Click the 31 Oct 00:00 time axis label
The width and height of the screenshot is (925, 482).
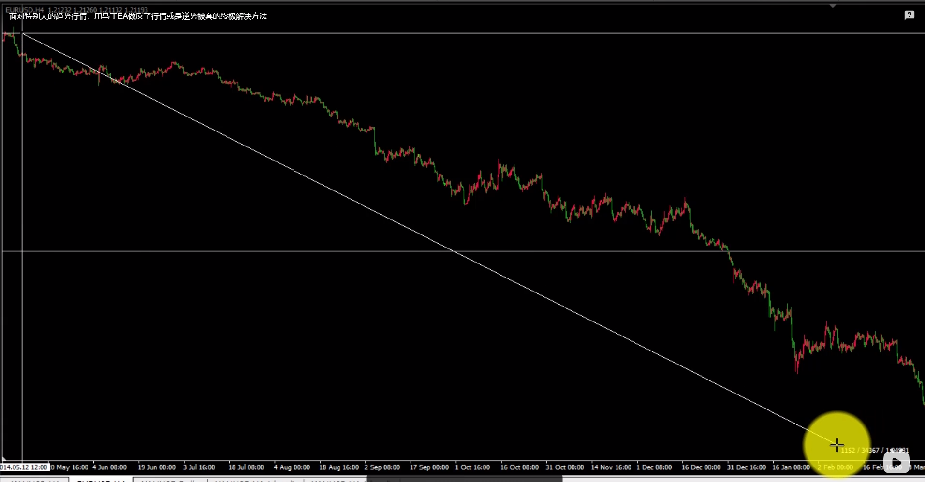pos(565,467)
